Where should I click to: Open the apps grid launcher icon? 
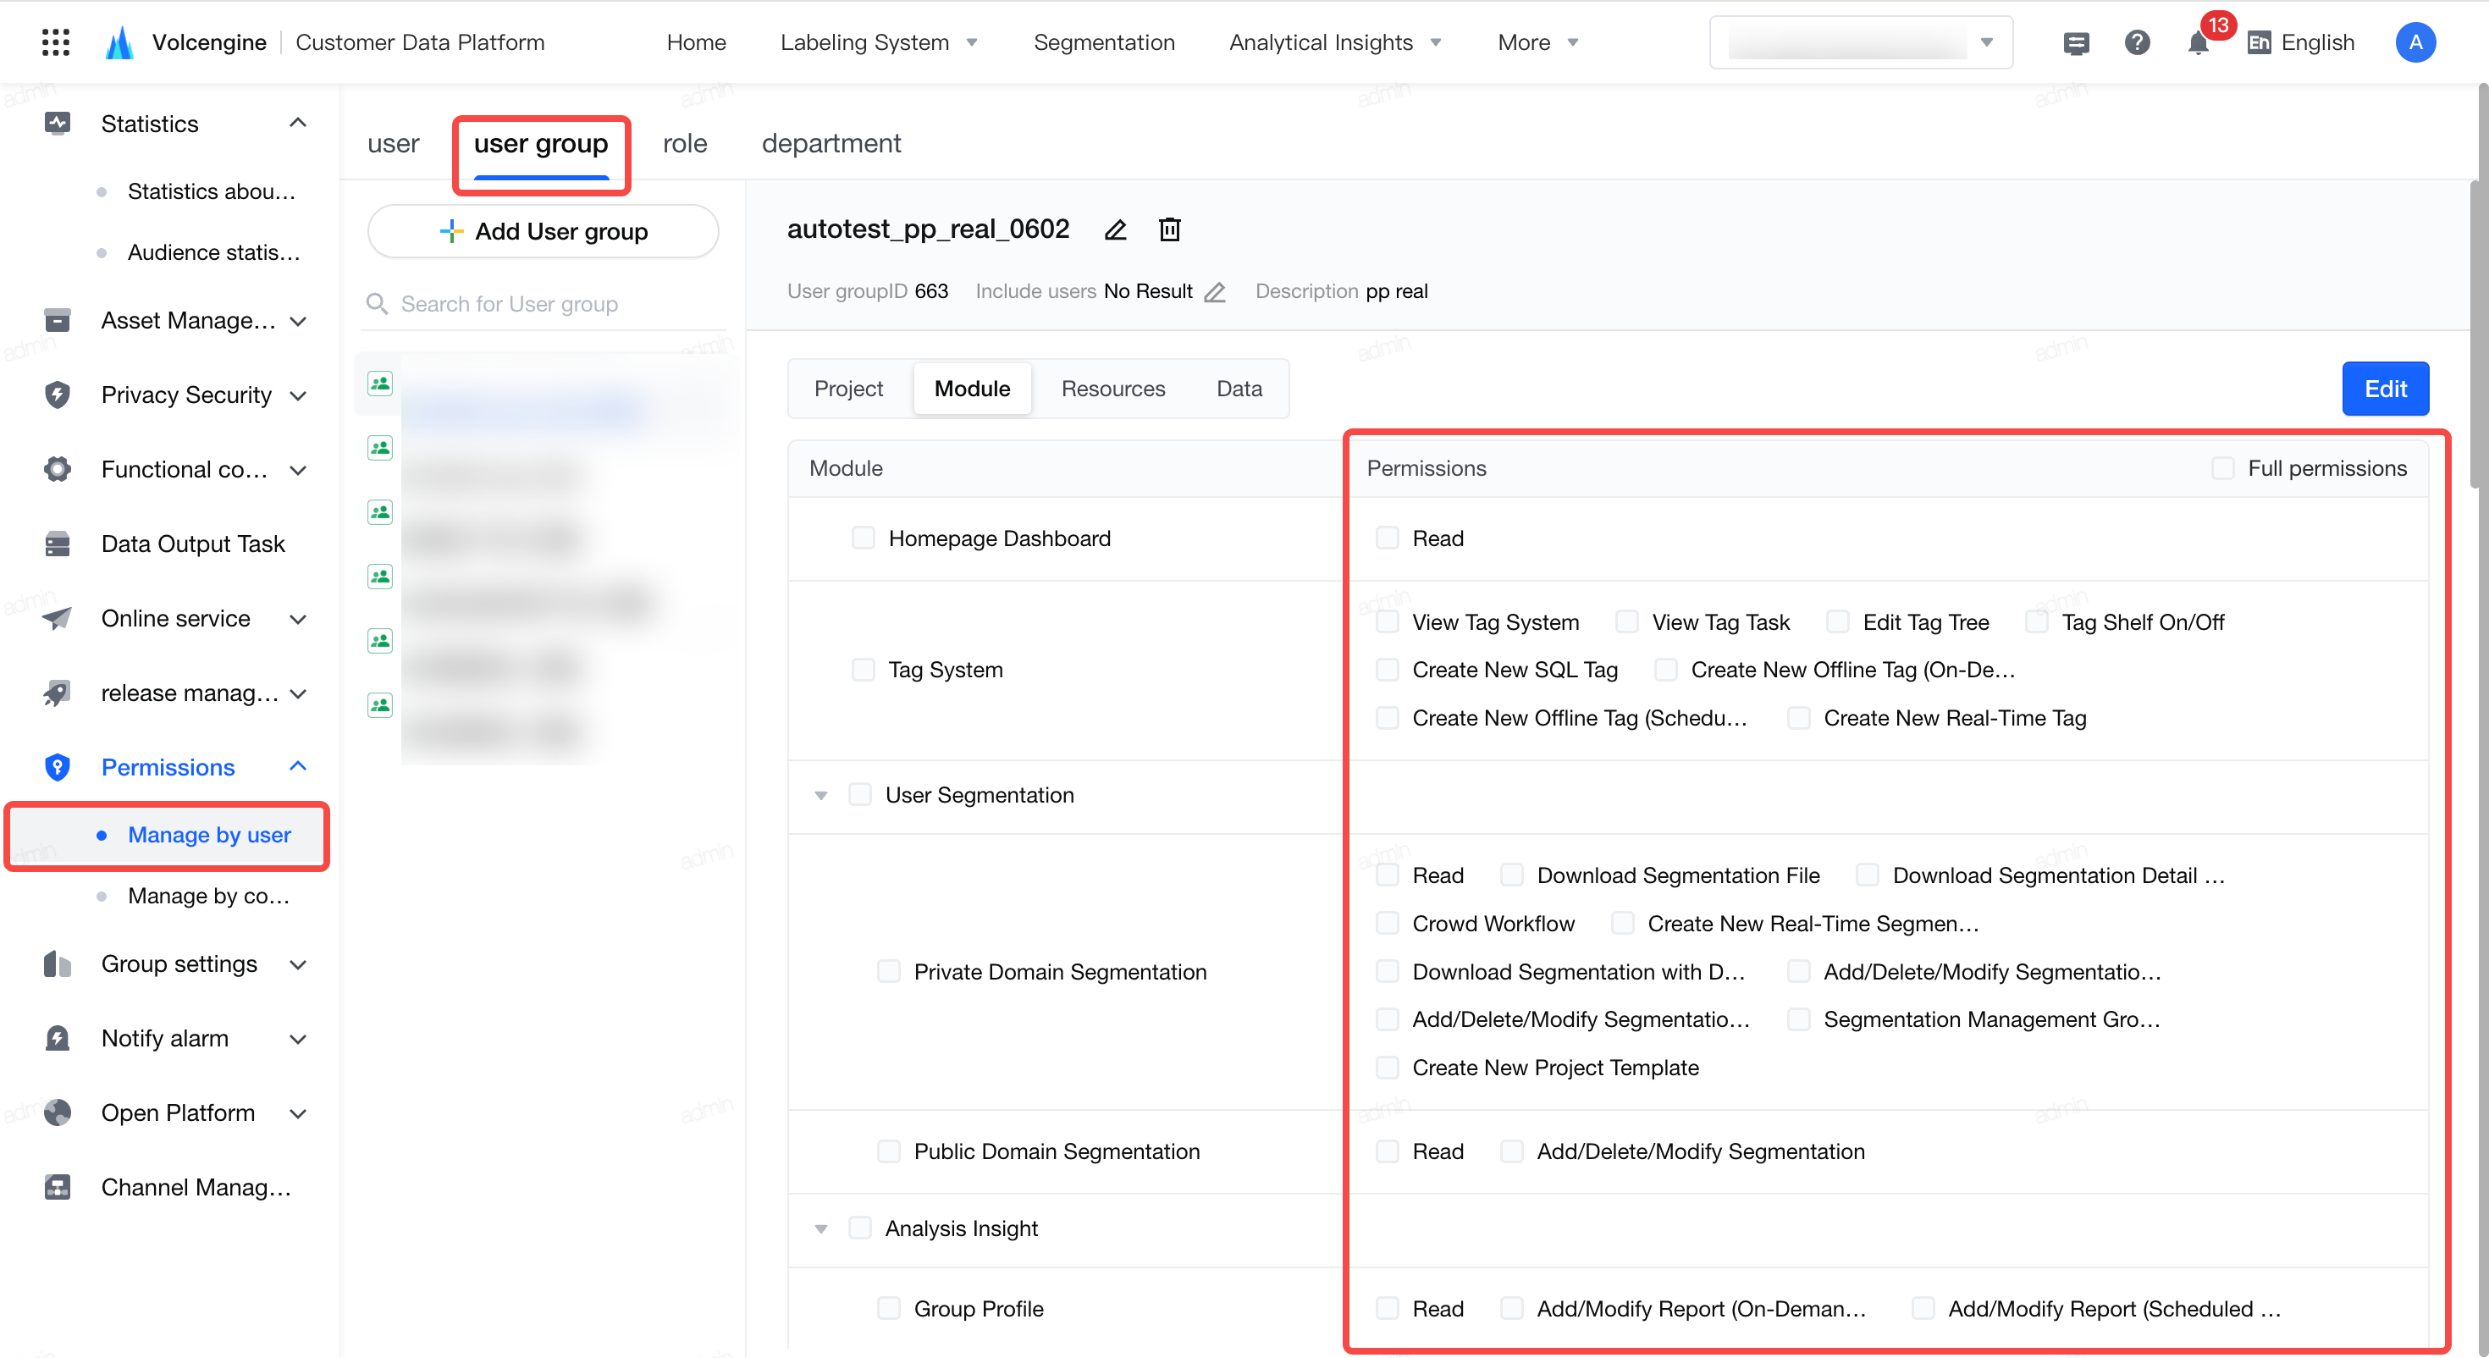[x=56, y=42]
